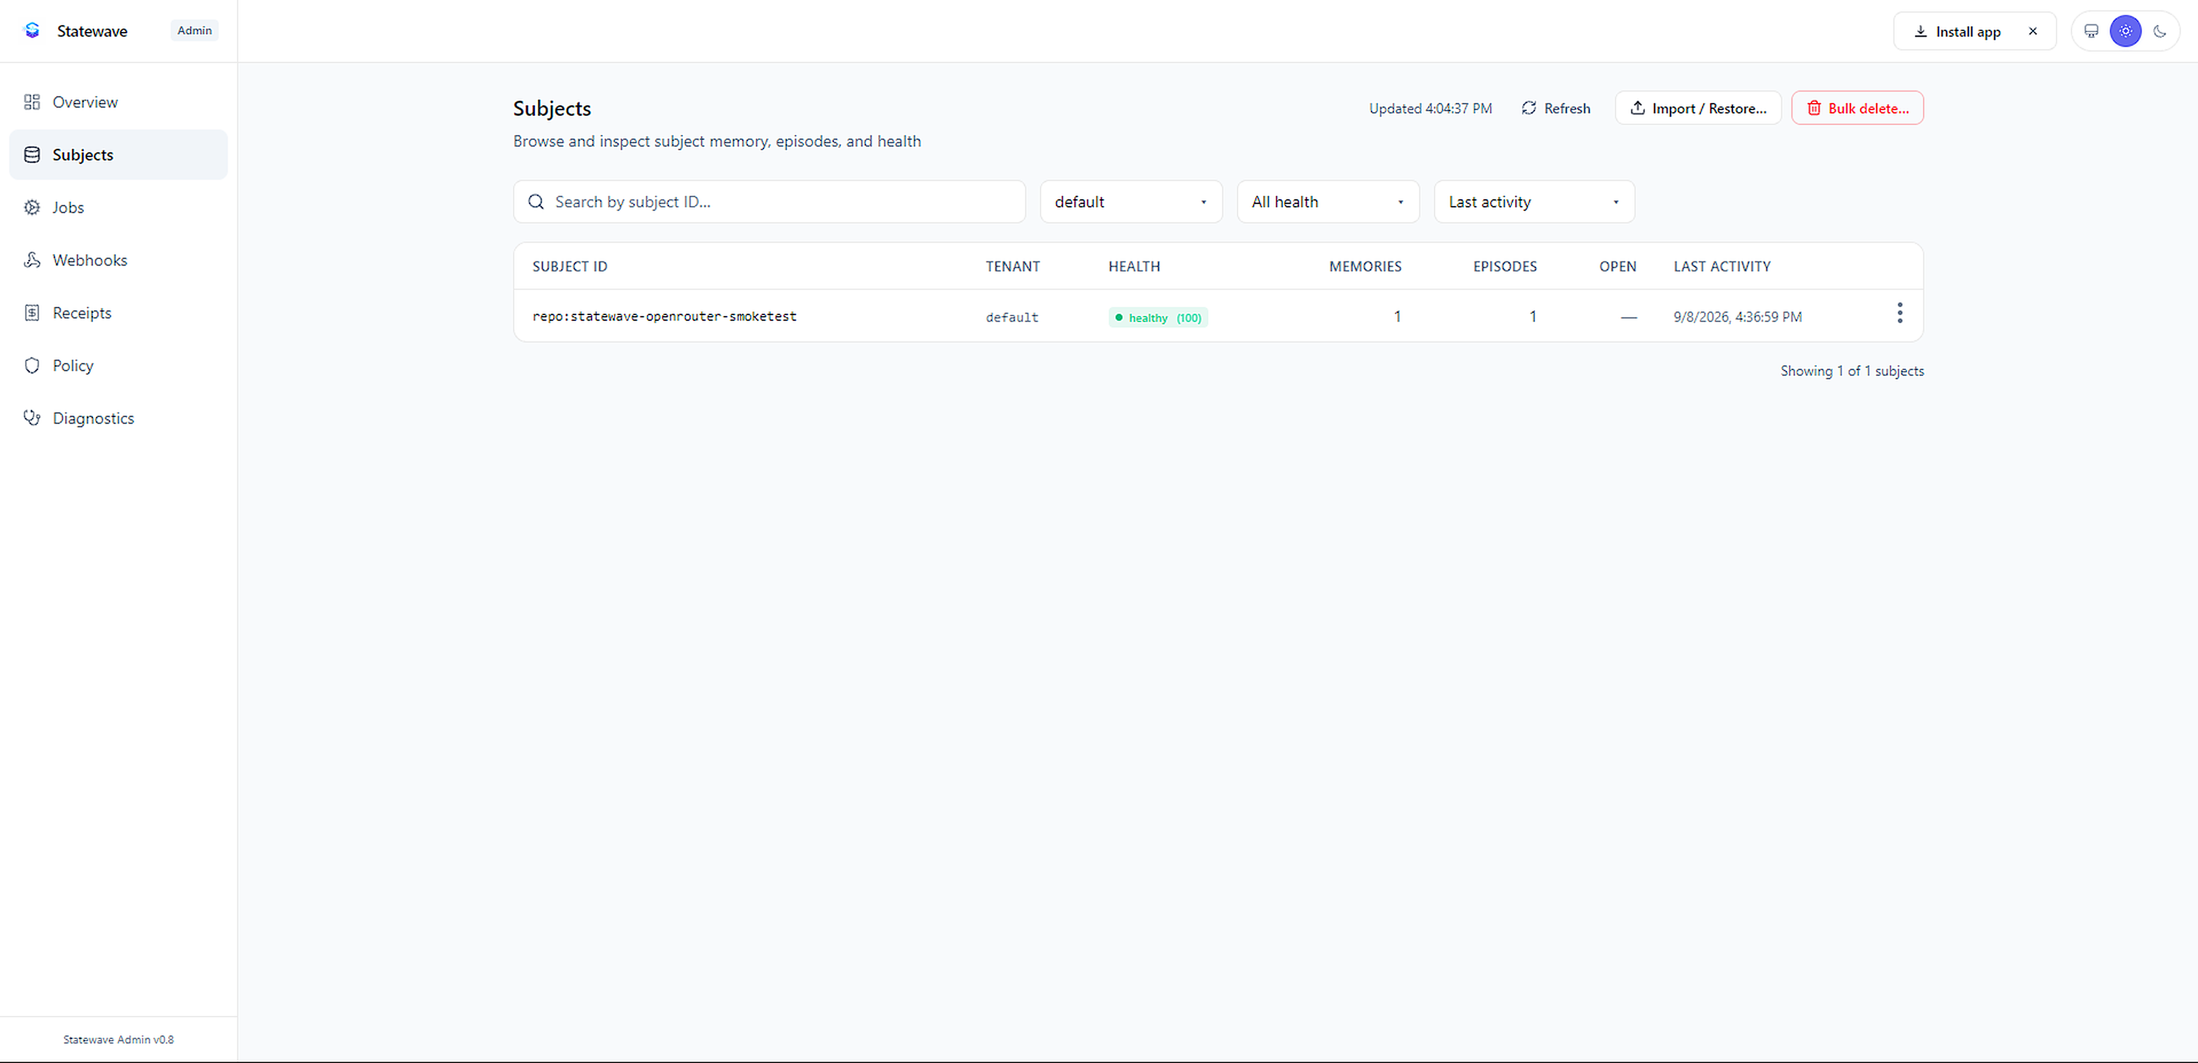The width and height of the screenshot is (2198, 1063).
Task: Refresh the subjects list
Action: pos(1555,108)
